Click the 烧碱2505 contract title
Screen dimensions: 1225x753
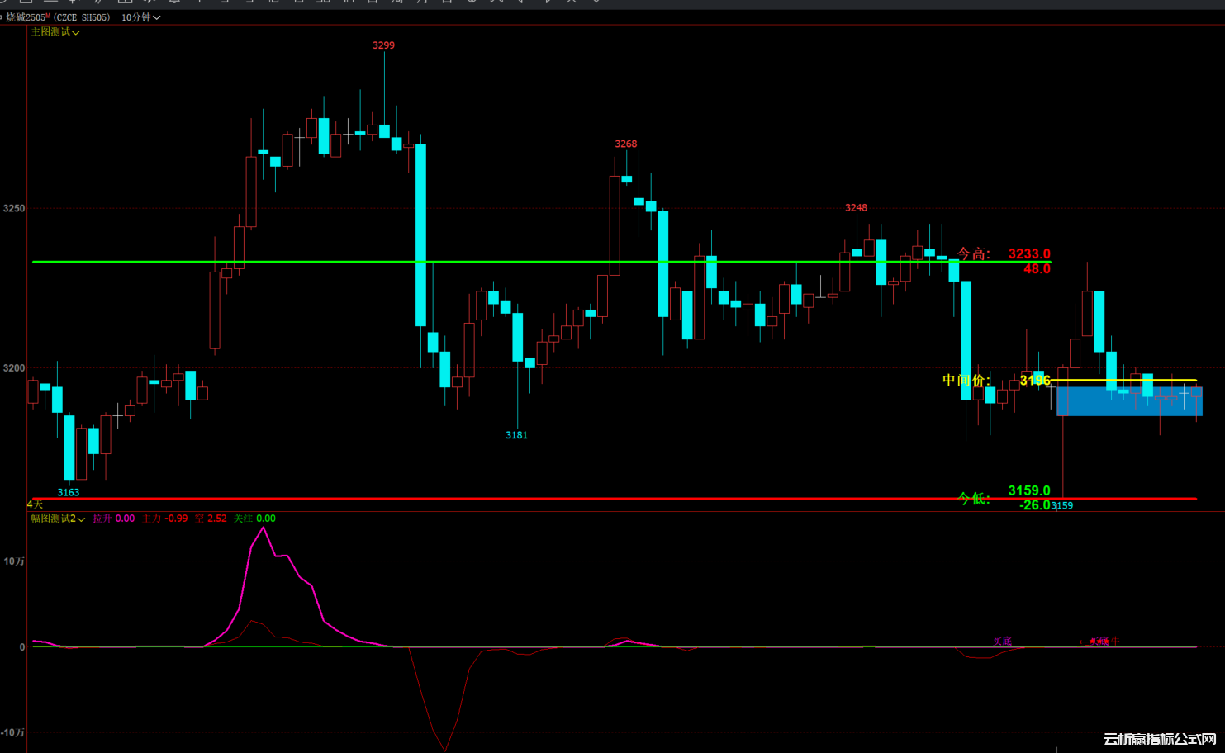[28, 17]
